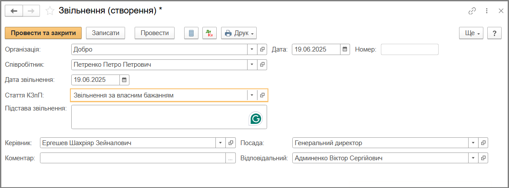Expand the Співробітник dropdown list
Viewport: 509px width, 188px height.
tap(252, 65)
